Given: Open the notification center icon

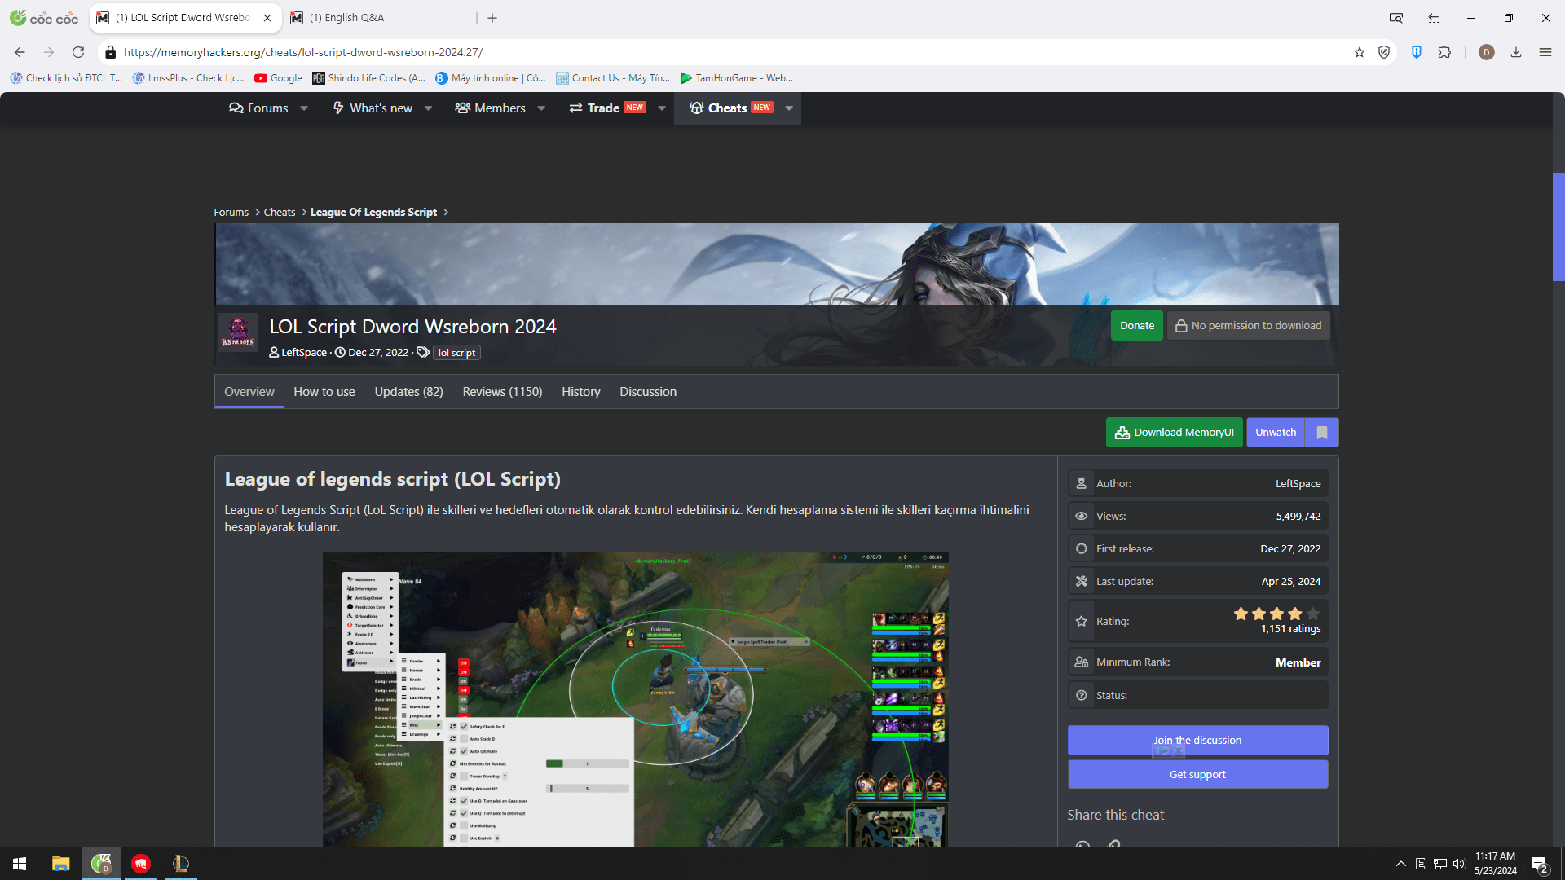Looking at the screenshot, I should 1540,865.
